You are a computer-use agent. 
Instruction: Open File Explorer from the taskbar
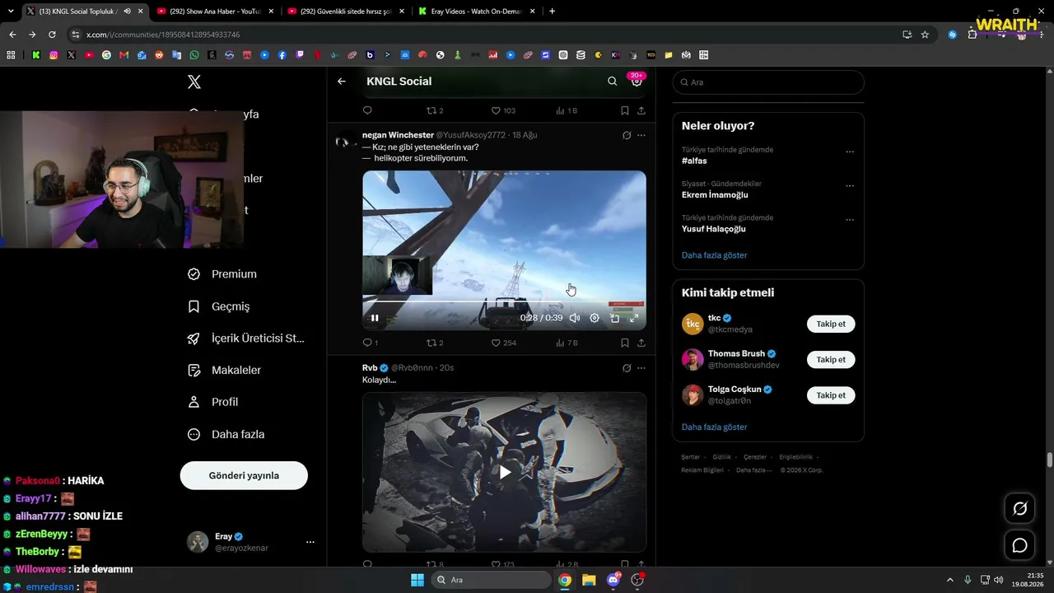click(589, 580)
